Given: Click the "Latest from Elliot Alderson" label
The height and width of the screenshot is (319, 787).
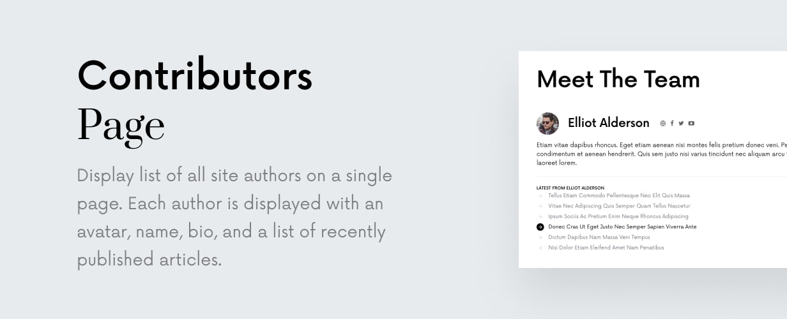Looking at the screenshot, I should (570, 188).
